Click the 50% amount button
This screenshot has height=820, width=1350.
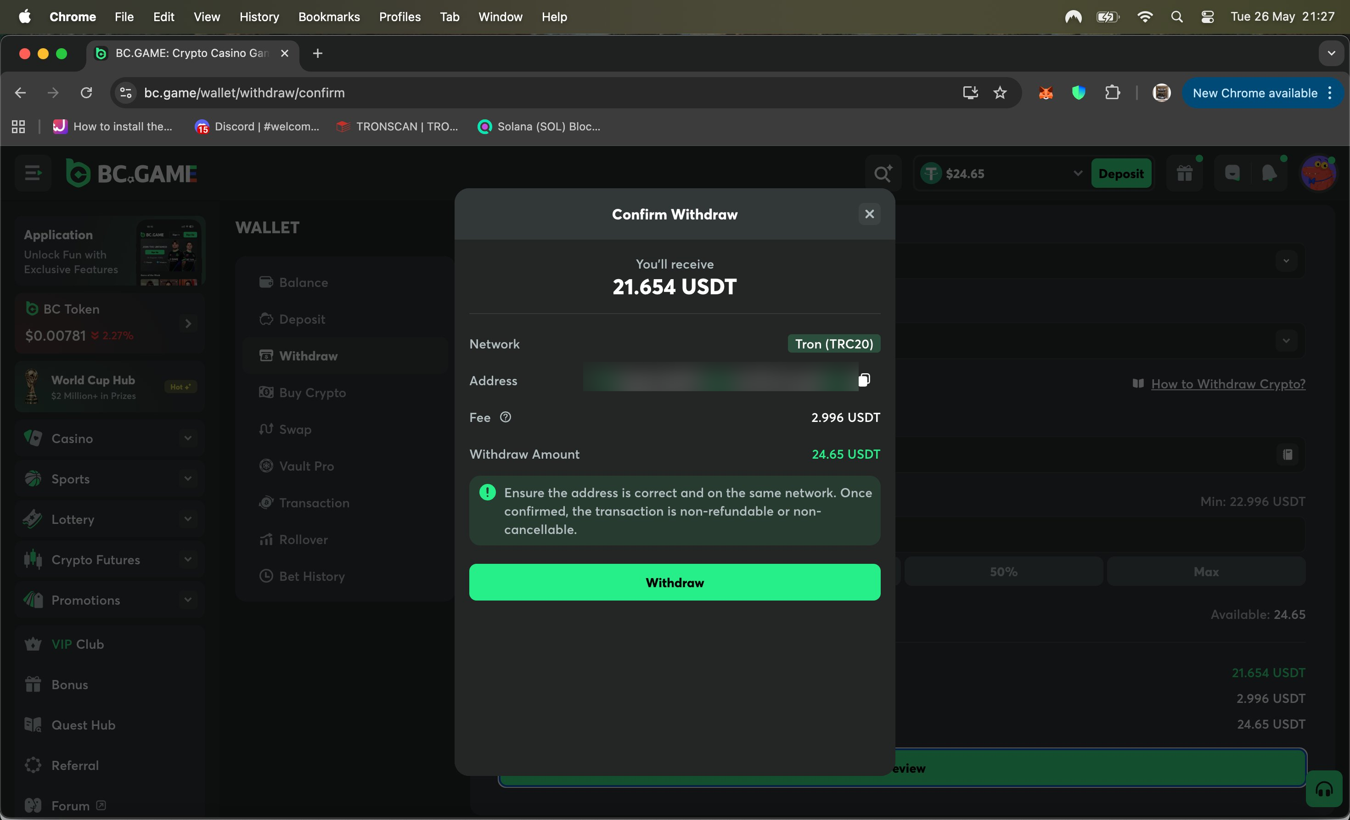tap(1003, 572)
